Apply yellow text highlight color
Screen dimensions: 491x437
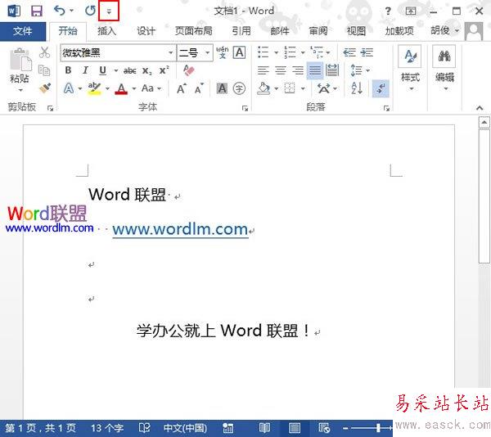point(94,88)
